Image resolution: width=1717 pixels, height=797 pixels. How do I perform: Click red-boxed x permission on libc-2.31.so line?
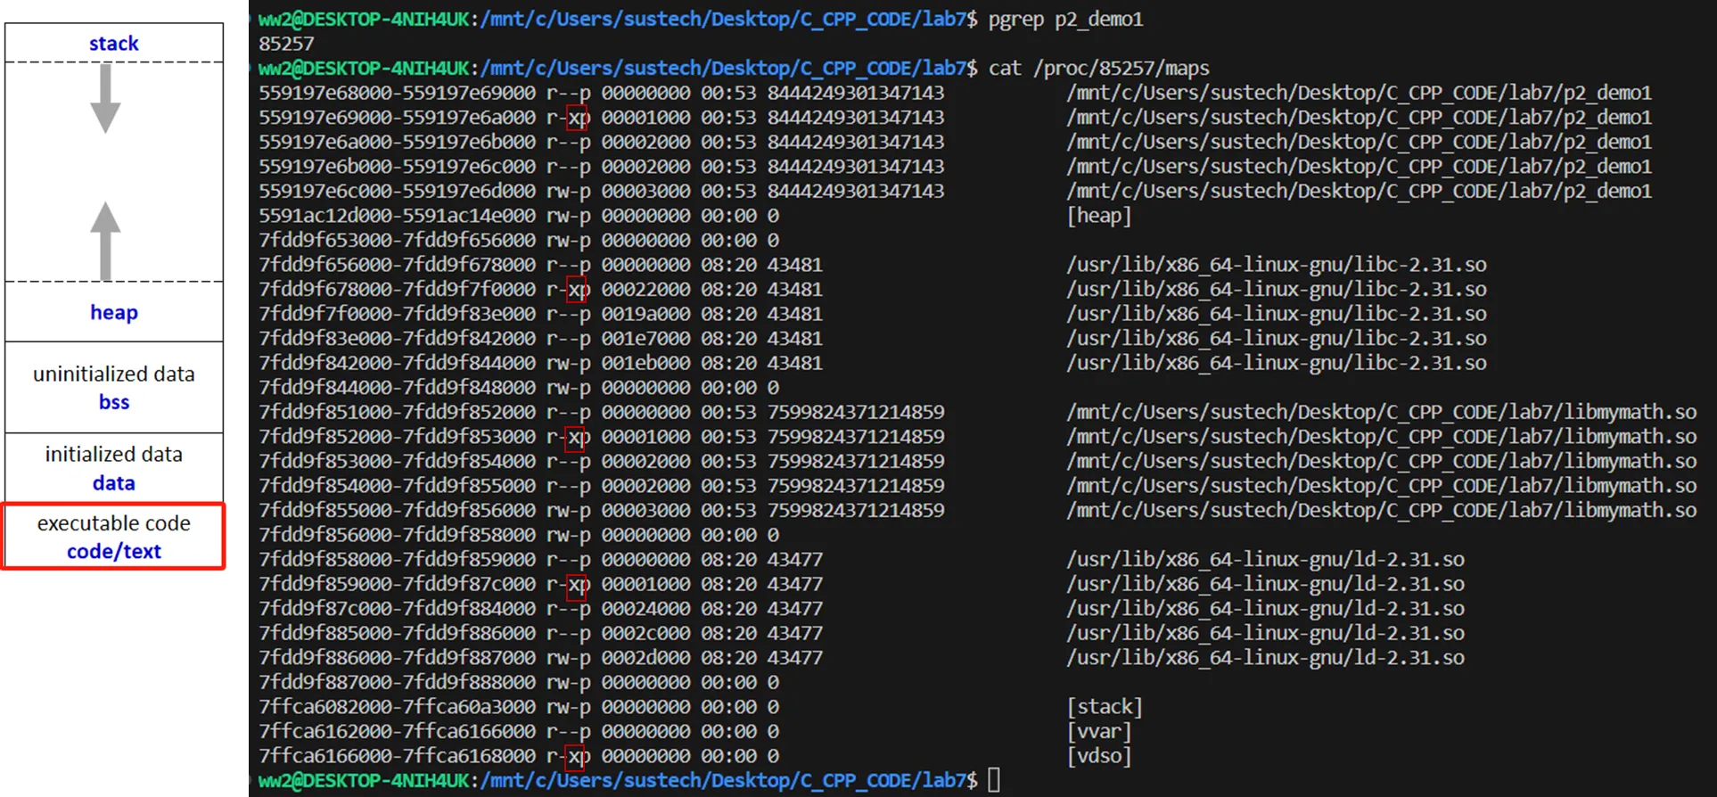point(576,290)
